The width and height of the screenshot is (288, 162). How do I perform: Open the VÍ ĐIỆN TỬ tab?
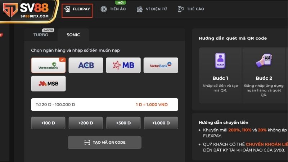(152, 9)
